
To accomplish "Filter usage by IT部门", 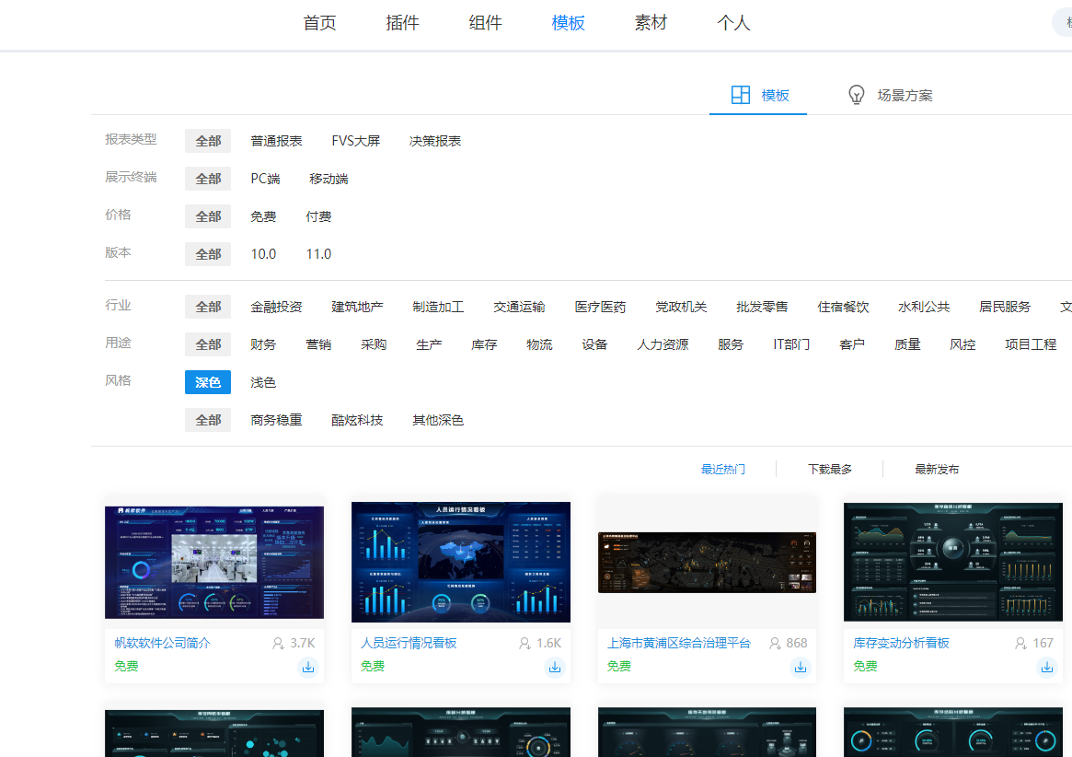I will coord(791,344).
